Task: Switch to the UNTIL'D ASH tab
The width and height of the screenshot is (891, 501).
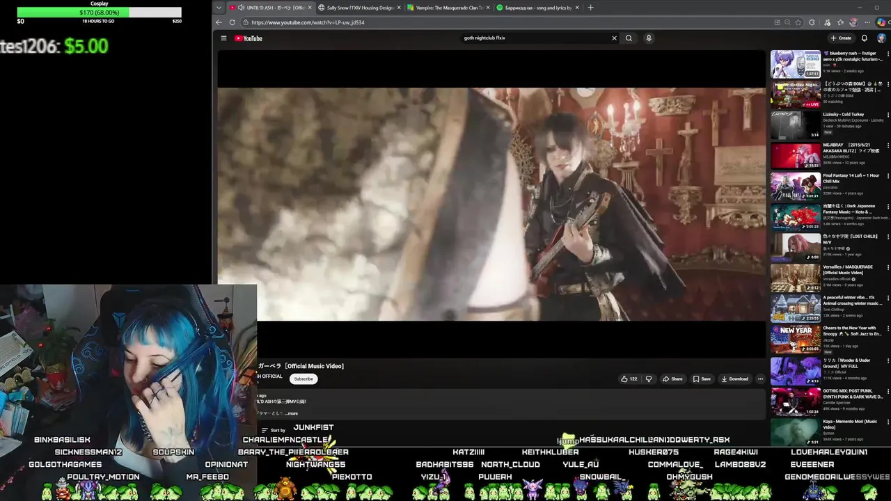Action: tap(270, 8)
